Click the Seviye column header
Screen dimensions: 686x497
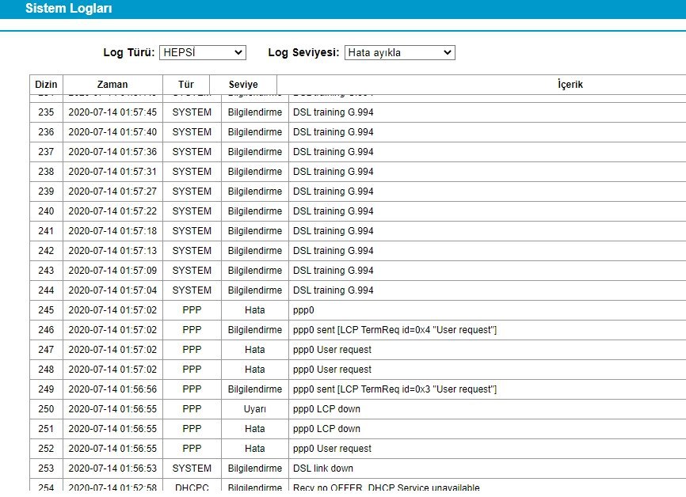(243, 85)
